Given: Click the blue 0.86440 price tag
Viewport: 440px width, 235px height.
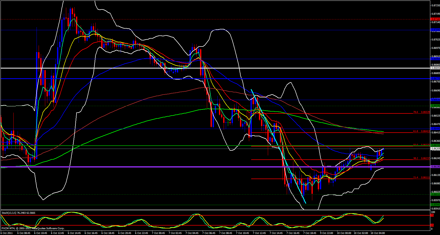Looking at the screenshot, I should pyautogui.click(x=435, y=129).
